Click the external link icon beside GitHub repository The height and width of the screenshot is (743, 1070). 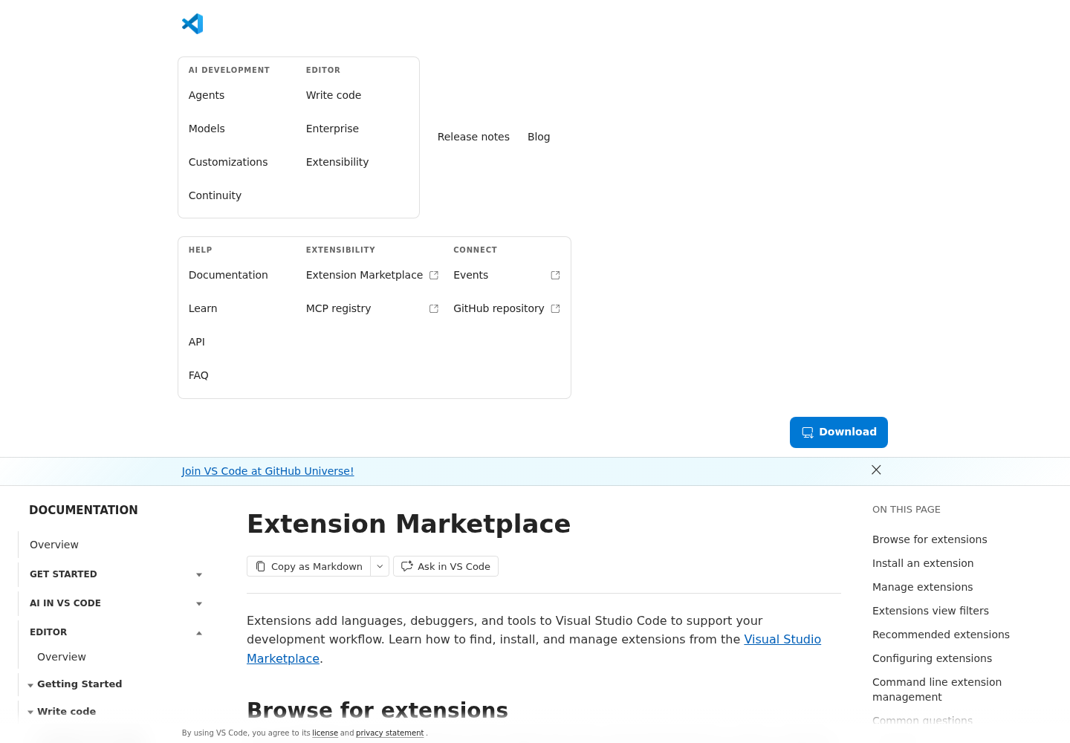point(555,309)
